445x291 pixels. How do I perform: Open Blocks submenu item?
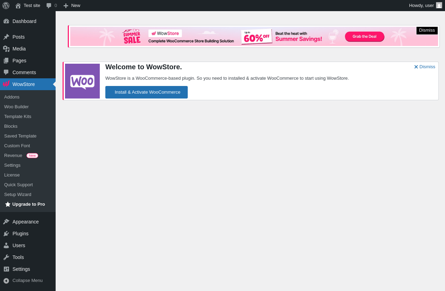[x=28, y=126]
